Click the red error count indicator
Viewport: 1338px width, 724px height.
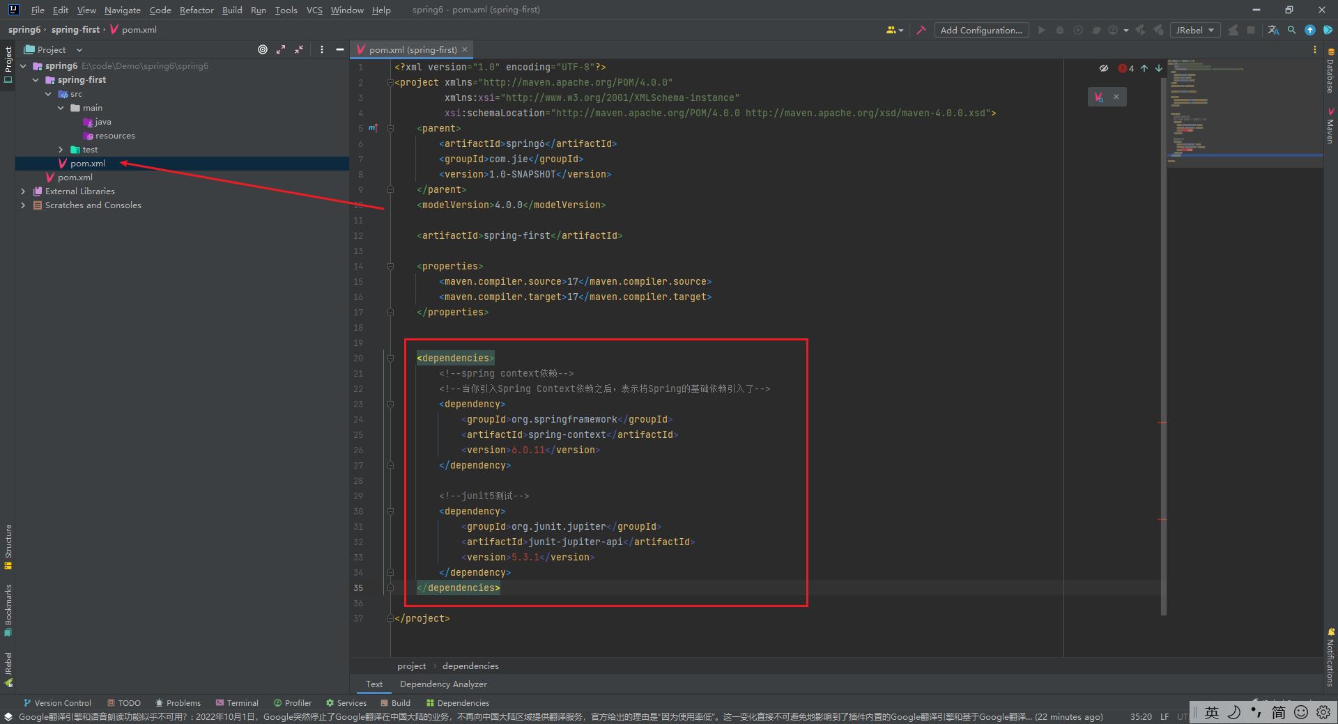[1126, 68]
